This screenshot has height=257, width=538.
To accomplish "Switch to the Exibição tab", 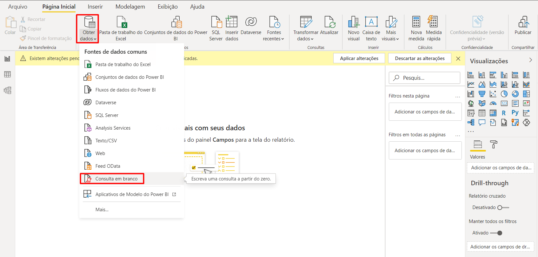I will point(168,7).
